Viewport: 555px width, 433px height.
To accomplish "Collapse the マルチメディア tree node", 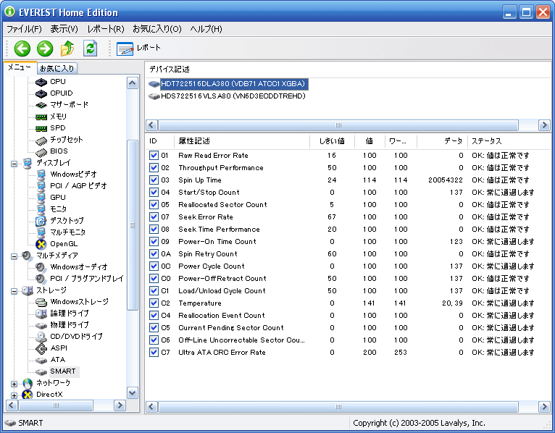I will click(x=14, y=256).
